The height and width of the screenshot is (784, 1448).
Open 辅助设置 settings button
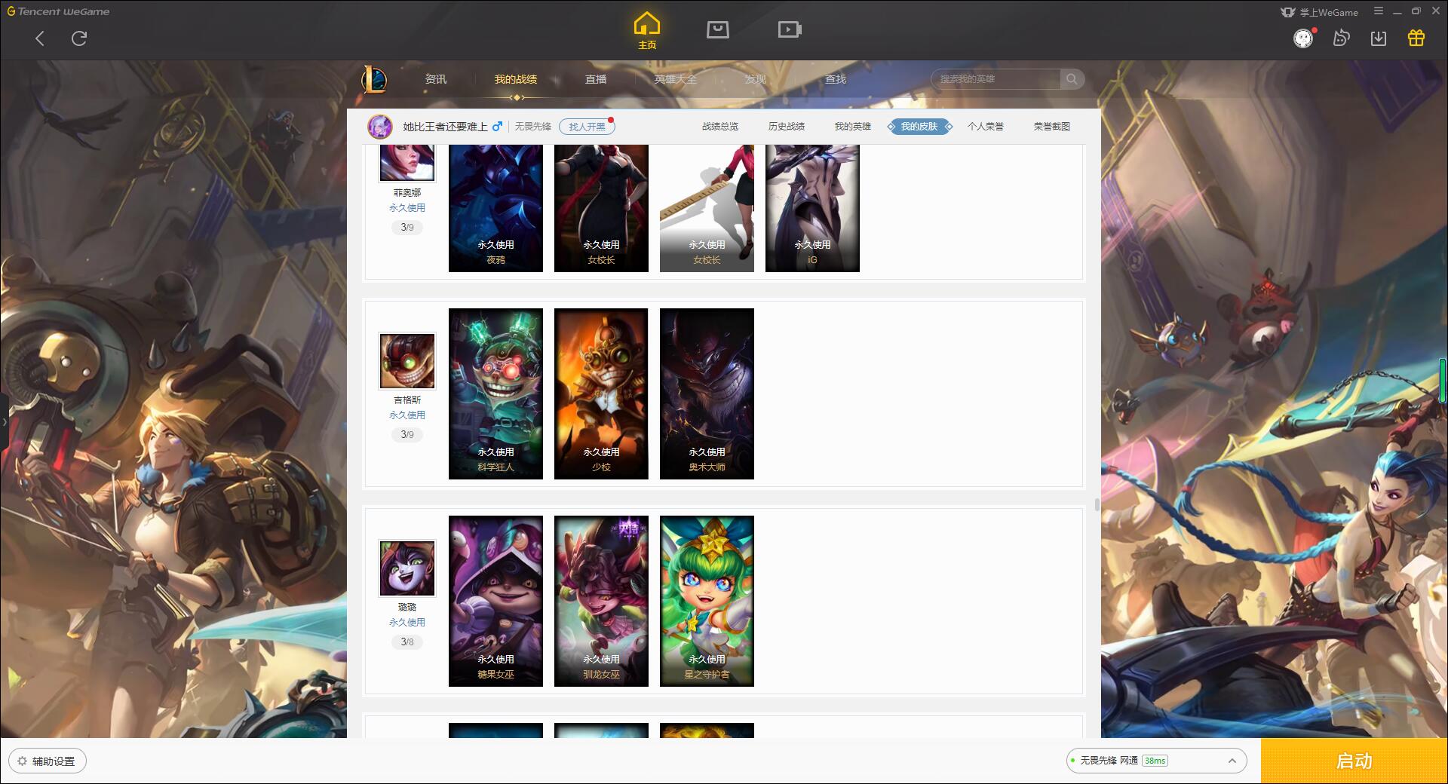47,761
